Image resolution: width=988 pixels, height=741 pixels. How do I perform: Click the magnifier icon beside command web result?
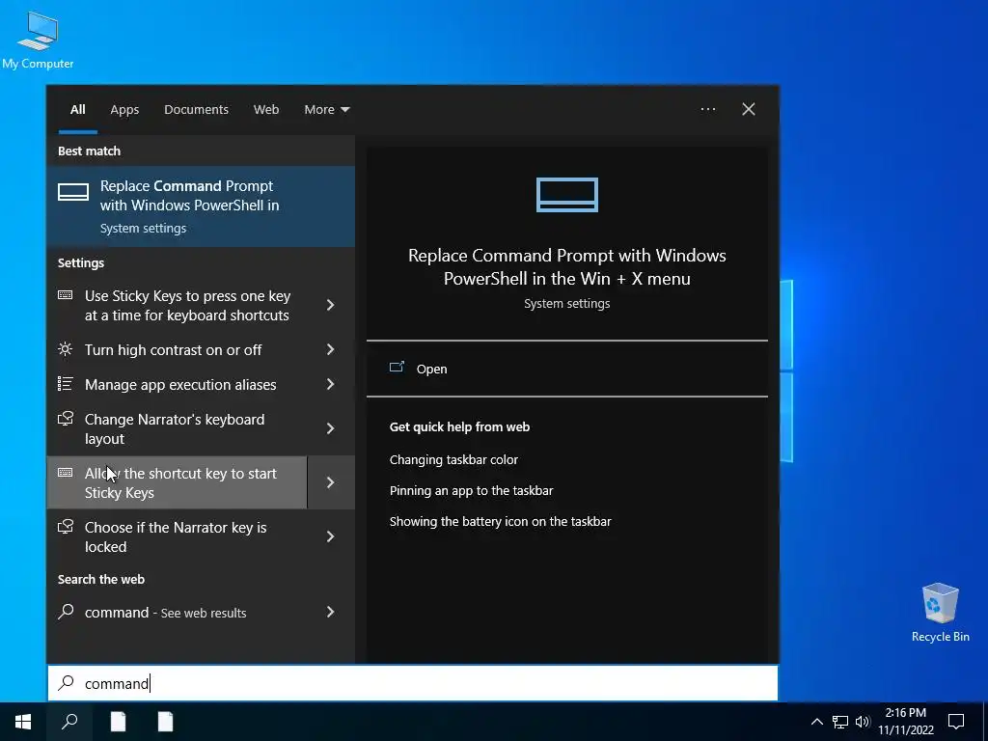pos(66,611)
